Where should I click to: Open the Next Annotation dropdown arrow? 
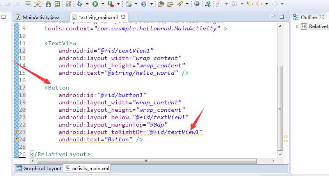[226, 4]
